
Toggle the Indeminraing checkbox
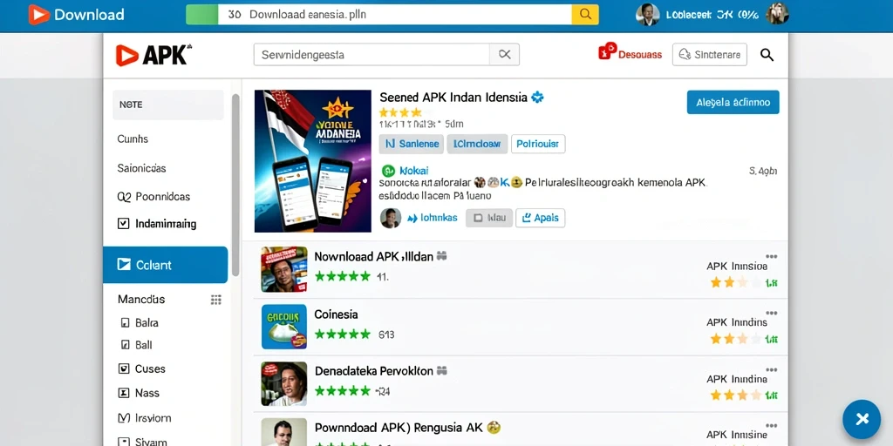pos(123,224)
